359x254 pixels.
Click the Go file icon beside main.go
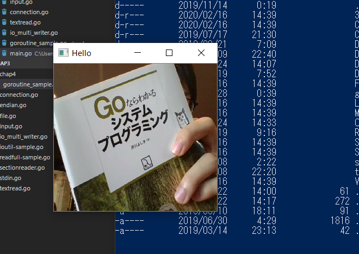pyautogui.click(x=4, y=53)
